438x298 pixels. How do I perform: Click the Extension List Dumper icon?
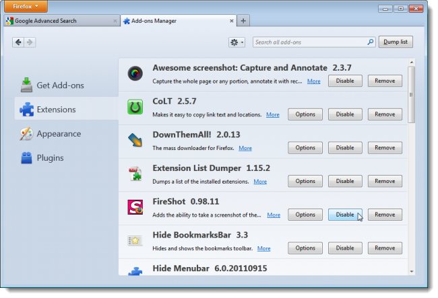click(135, 174)
